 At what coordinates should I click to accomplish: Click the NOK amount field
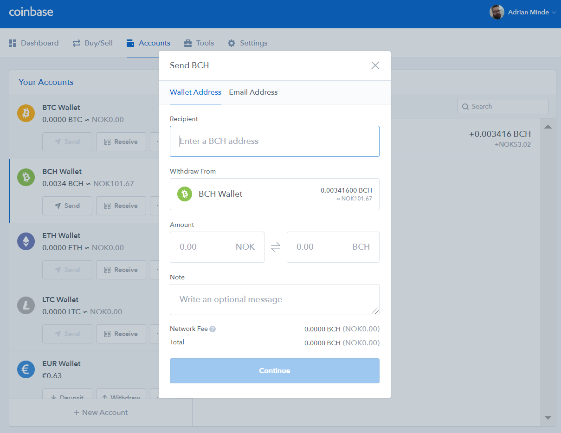pos(217,247)
